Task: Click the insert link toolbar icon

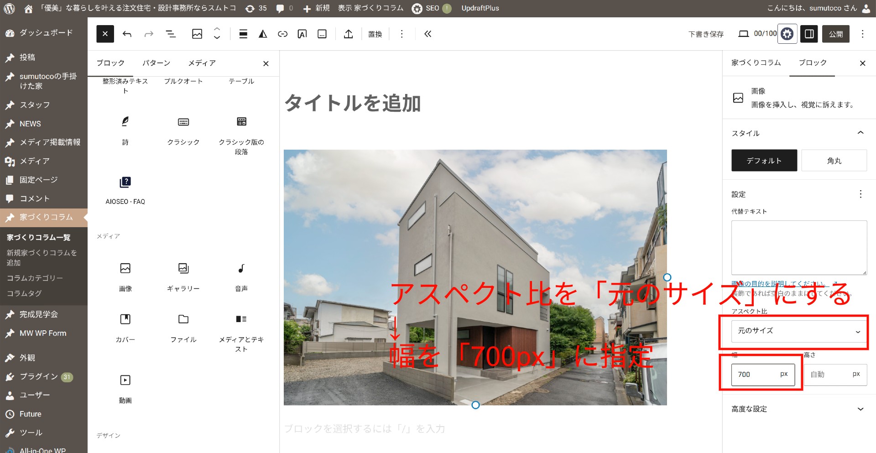Action: click(x=282, y=34)
